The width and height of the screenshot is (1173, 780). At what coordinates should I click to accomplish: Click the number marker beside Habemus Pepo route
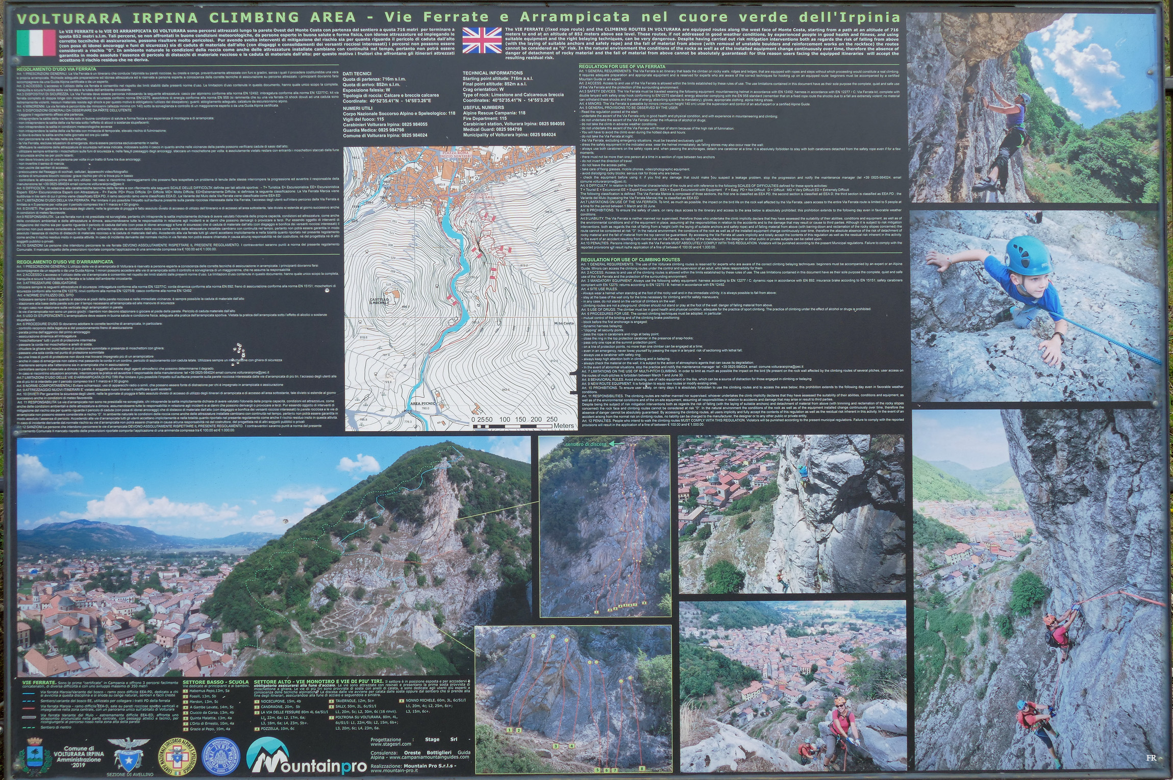point(186,691)
